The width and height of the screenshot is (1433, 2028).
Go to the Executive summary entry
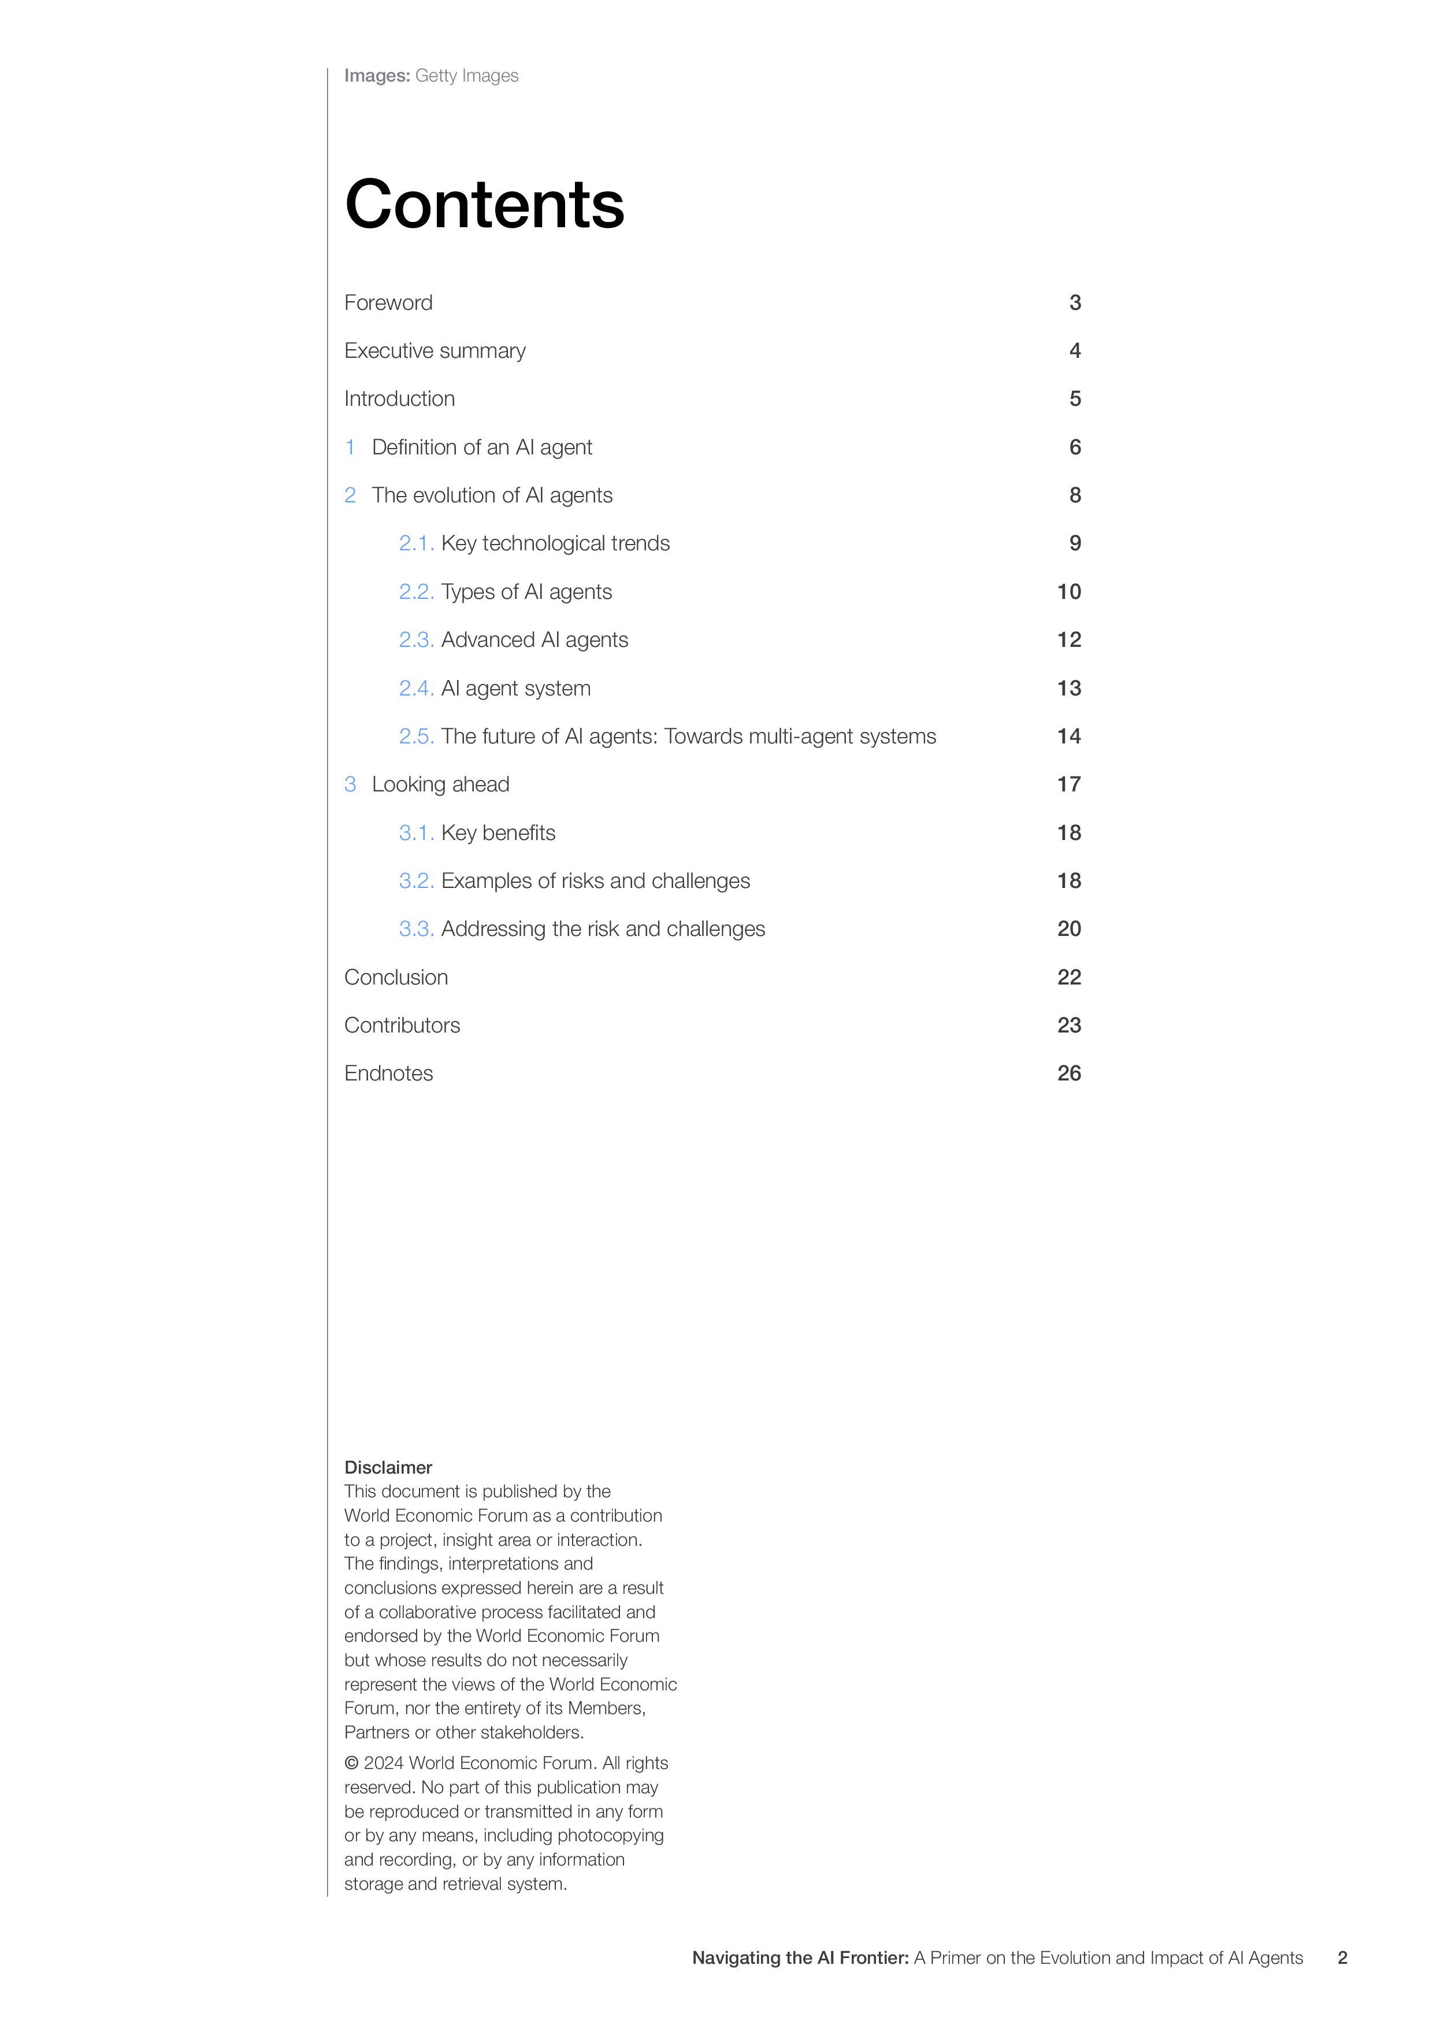click(712, 351)
